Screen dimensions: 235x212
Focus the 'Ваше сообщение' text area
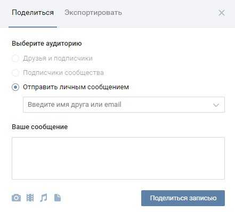point(118,158)
